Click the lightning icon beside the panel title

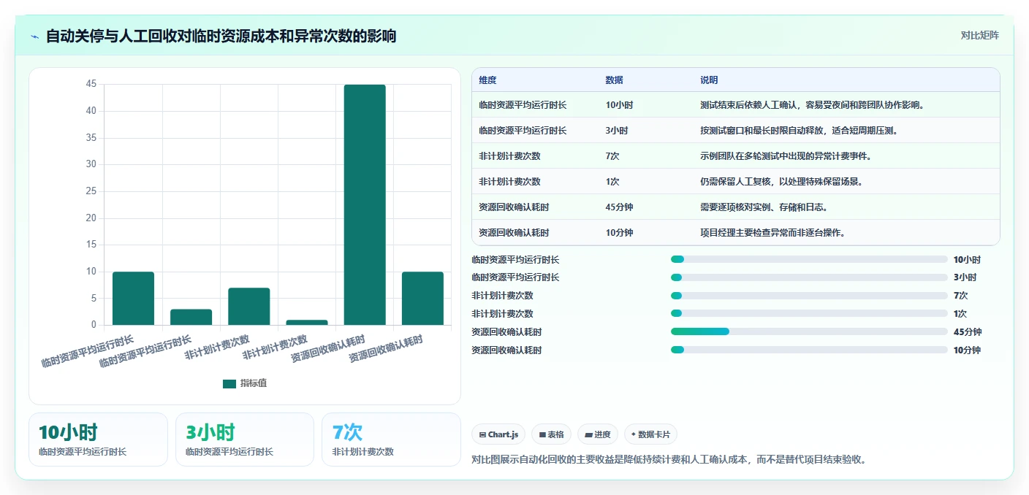click(35, 37)
